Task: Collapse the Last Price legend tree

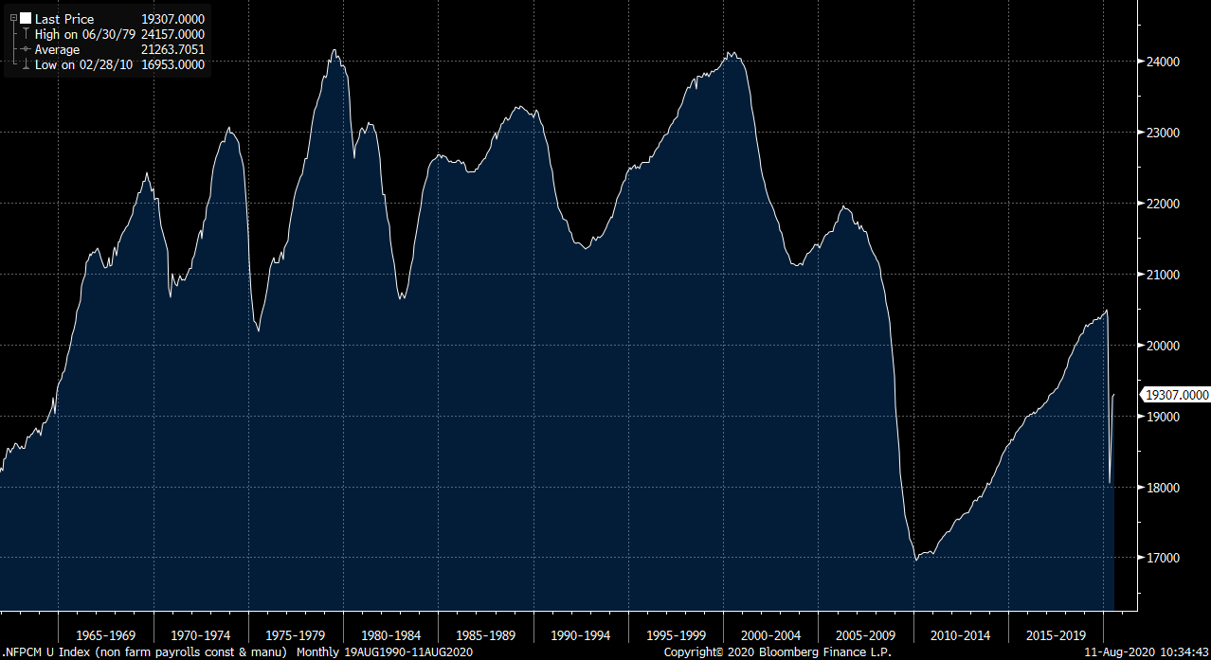Action: point(13,18)
